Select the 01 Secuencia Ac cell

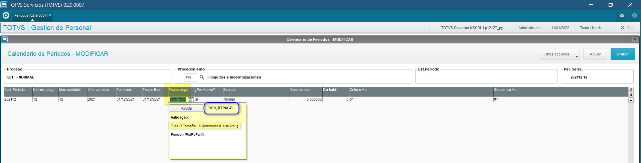[561, 100]
